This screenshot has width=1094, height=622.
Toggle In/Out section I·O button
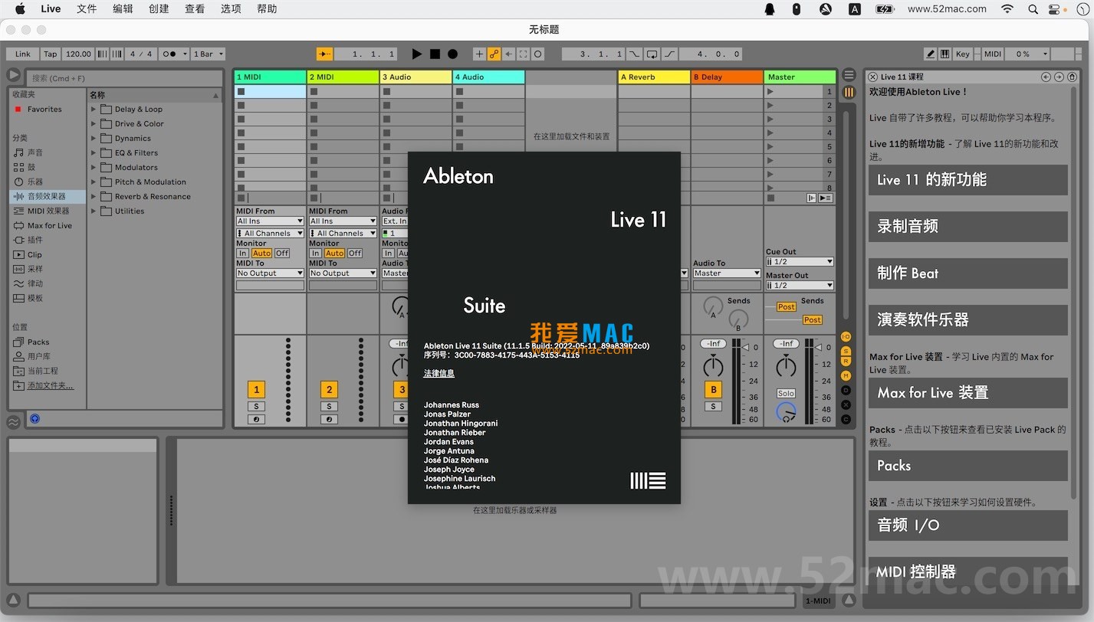click(846, 337)
